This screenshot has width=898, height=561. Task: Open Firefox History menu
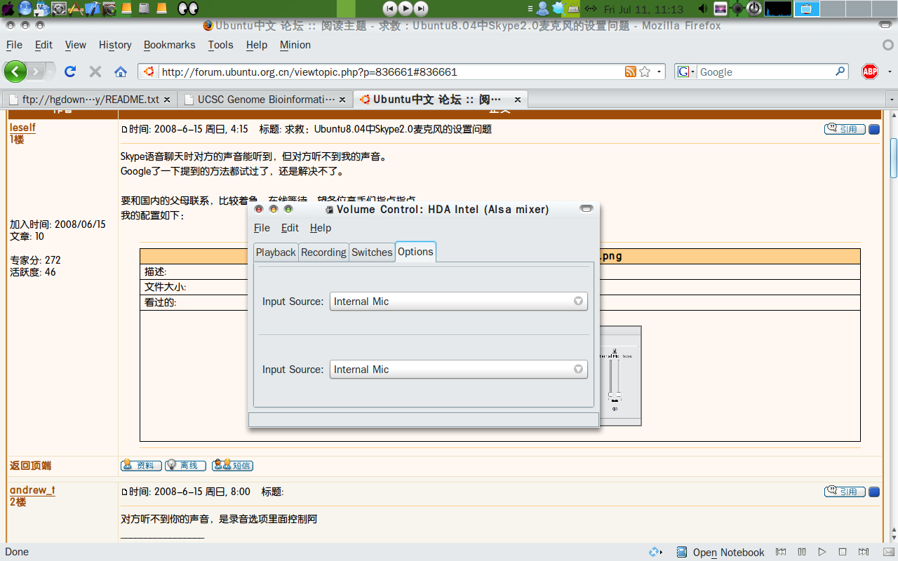(115, 45)
